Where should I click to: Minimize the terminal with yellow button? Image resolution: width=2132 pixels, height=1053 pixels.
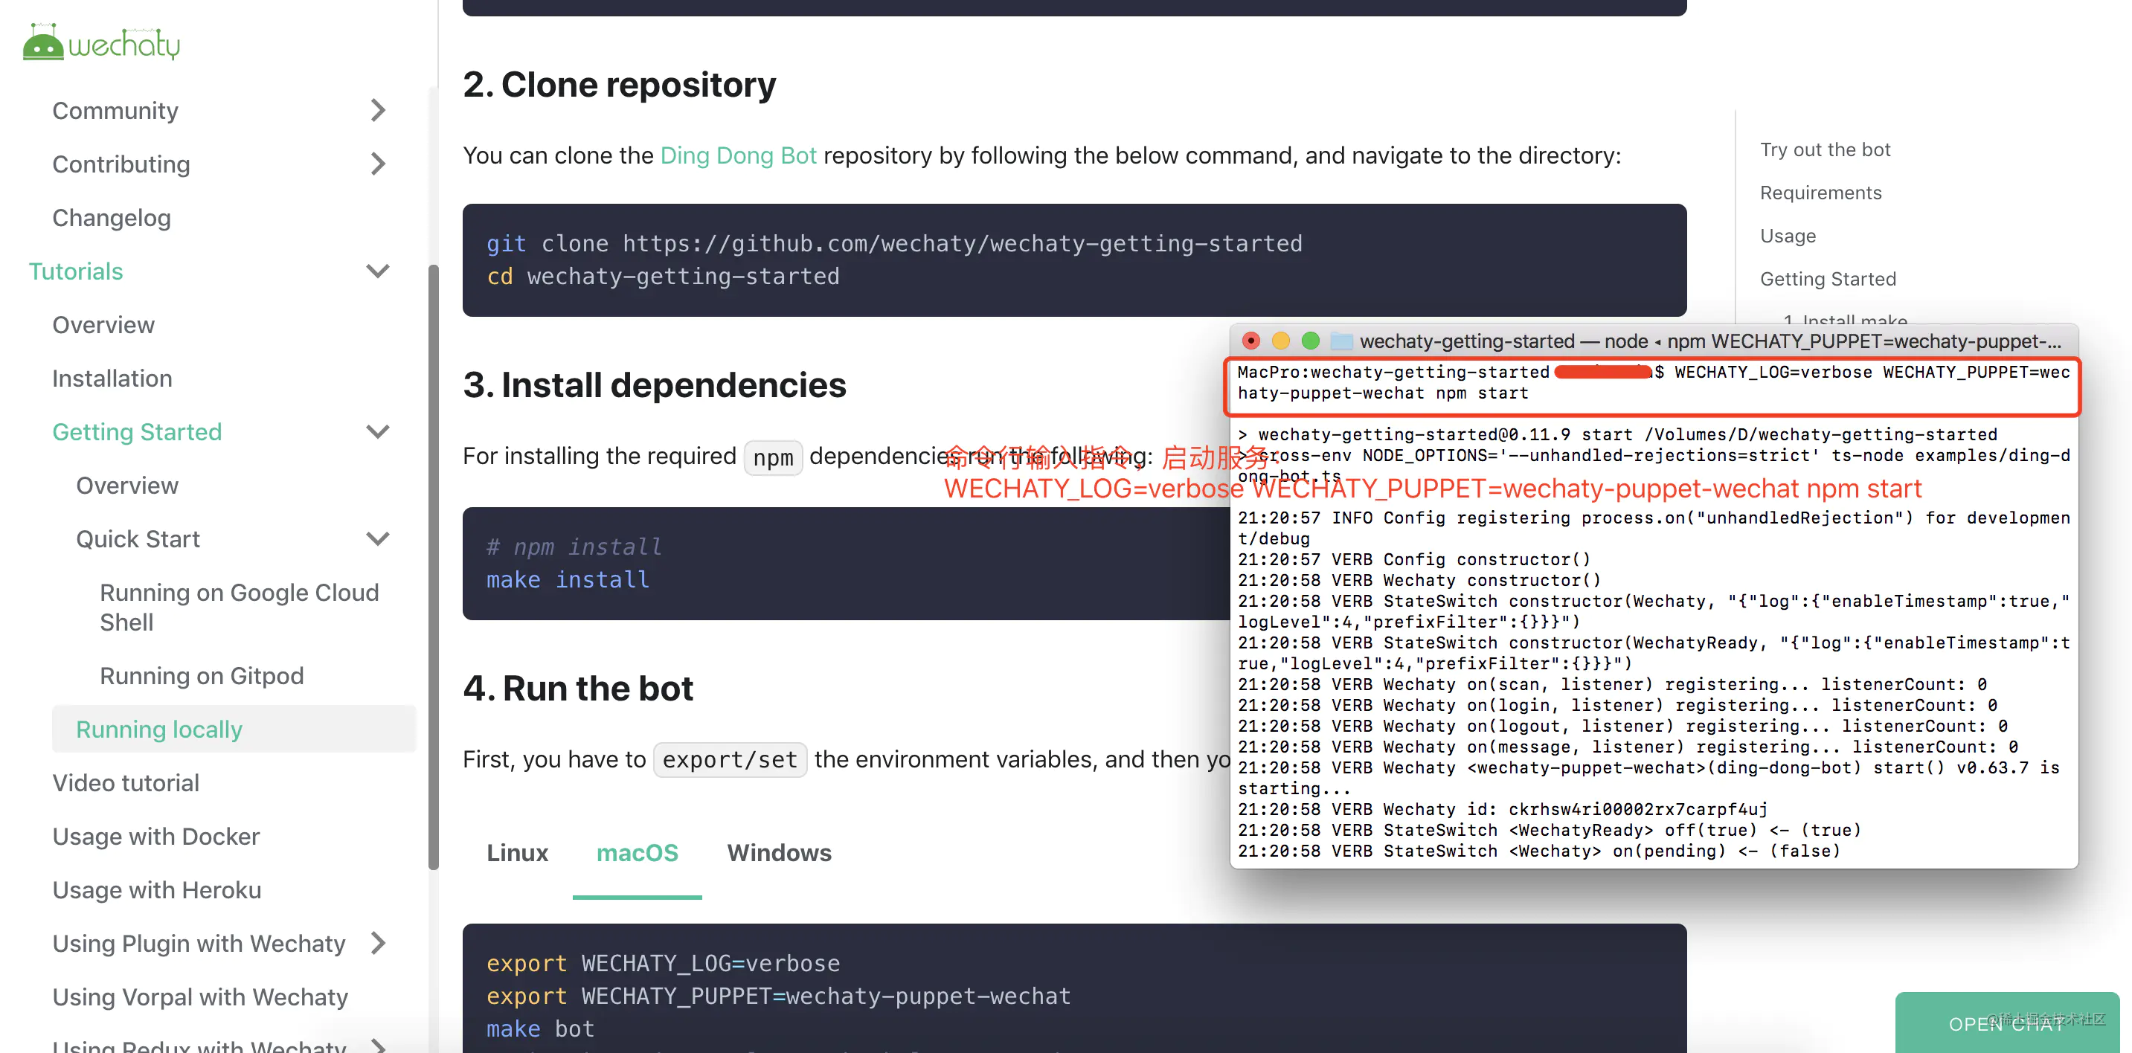(x=1280, y=341)
